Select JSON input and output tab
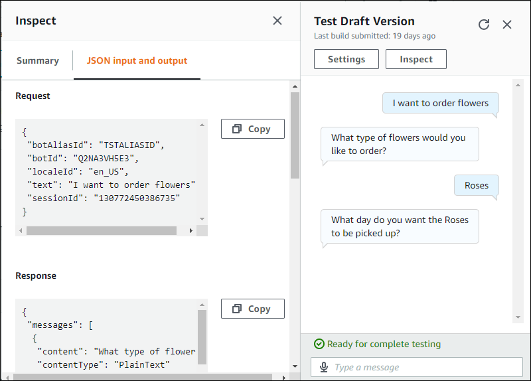The height and width of the screenshot is (381, 531). [x=137, y=60]
